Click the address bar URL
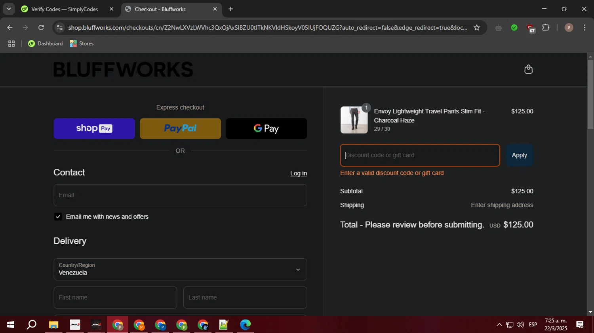The image size is (594, 333). [x=268, y=28]
